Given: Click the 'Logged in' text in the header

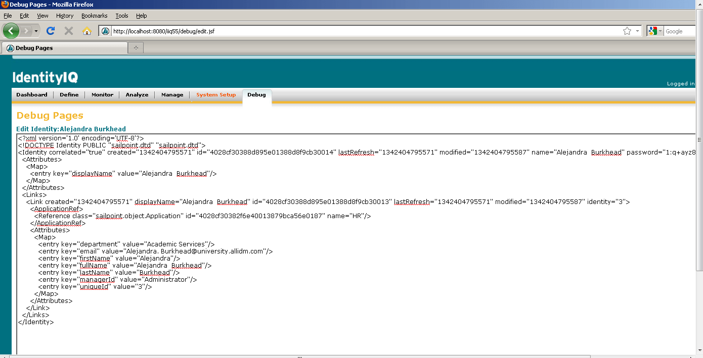Looking at the screenshot, I should tap(681, 84).
